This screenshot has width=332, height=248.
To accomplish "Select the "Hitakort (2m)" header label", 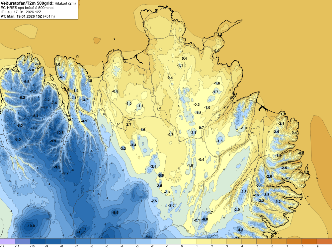I will coord(65,3).
